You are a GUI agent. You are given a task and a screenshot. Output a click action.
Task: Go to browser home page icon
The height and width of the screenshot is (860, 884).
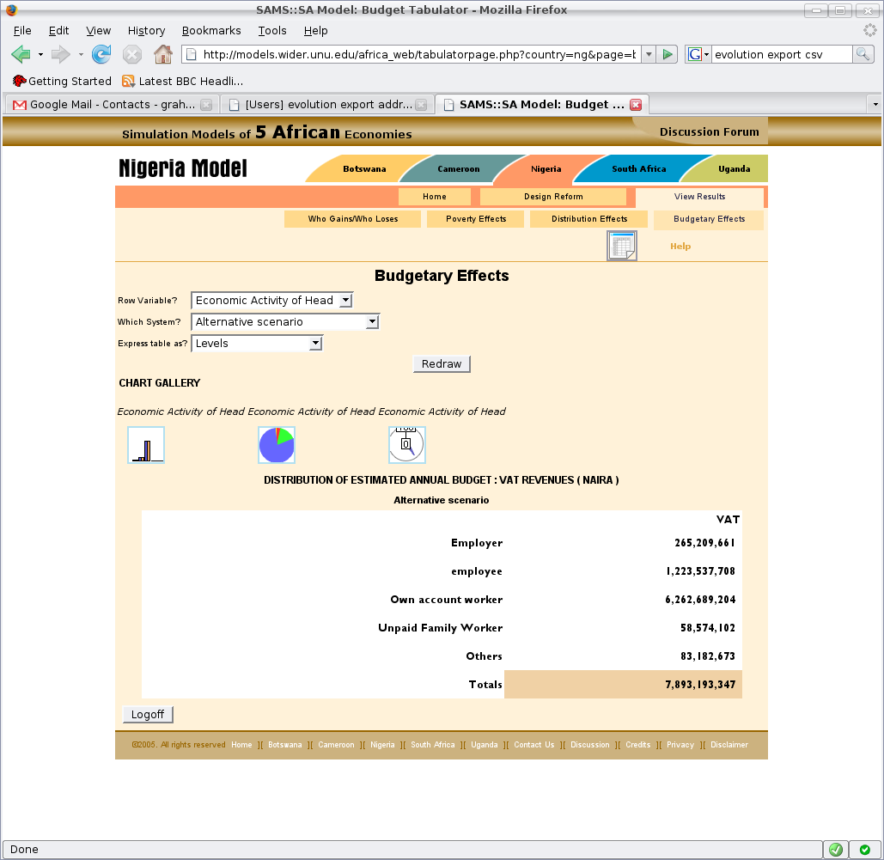pos(162,55)
